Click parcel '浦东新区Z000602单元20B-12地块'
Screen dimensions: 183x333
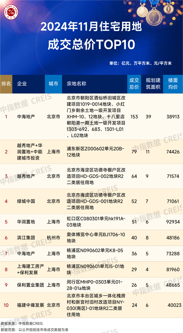[x=95, y=152]
